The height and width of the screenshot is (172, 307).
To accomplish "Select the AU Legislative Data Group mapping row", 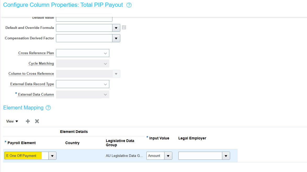I will pos(124,156).
